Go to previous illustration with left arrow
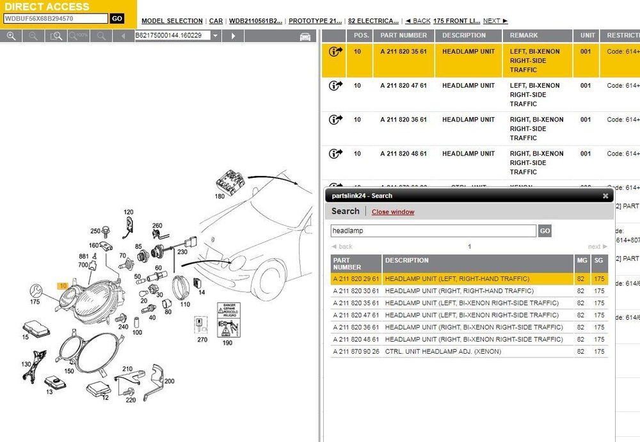 124,36
